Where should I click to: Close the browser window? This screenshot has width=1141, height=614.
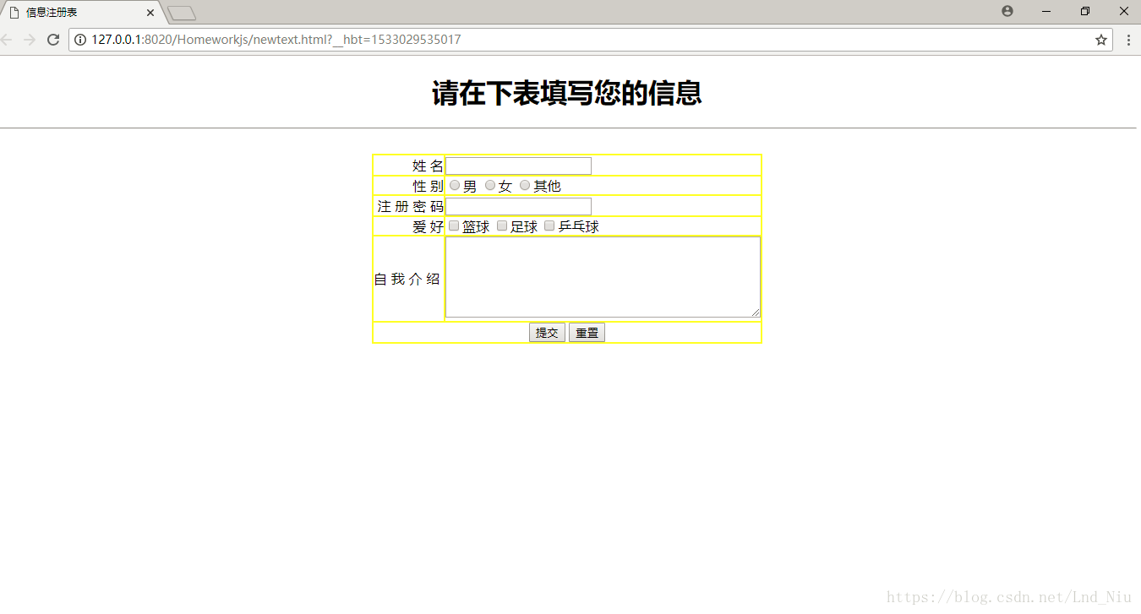point(1124,11)
